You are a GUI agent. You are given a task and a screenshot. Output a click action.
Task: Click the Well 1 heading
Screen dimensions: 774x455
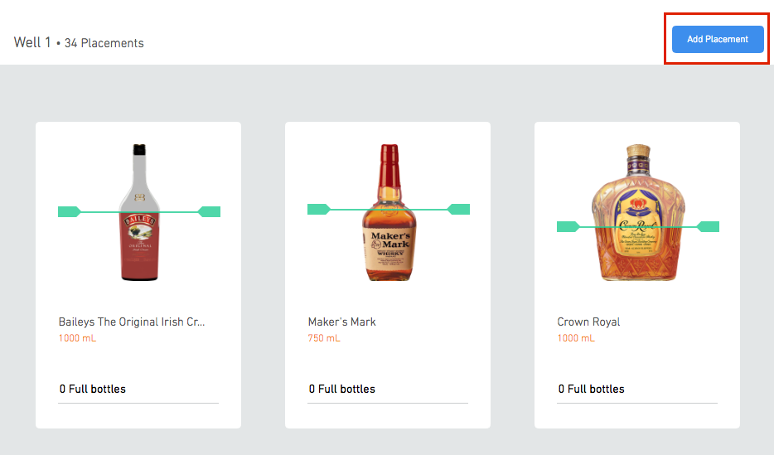[x=33, y=42]
